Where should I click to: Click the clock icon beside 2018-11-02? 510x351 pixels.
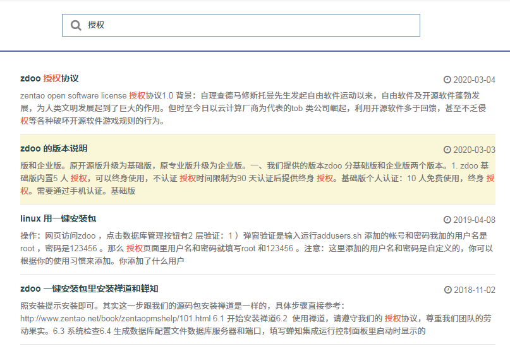coord(448,290)
